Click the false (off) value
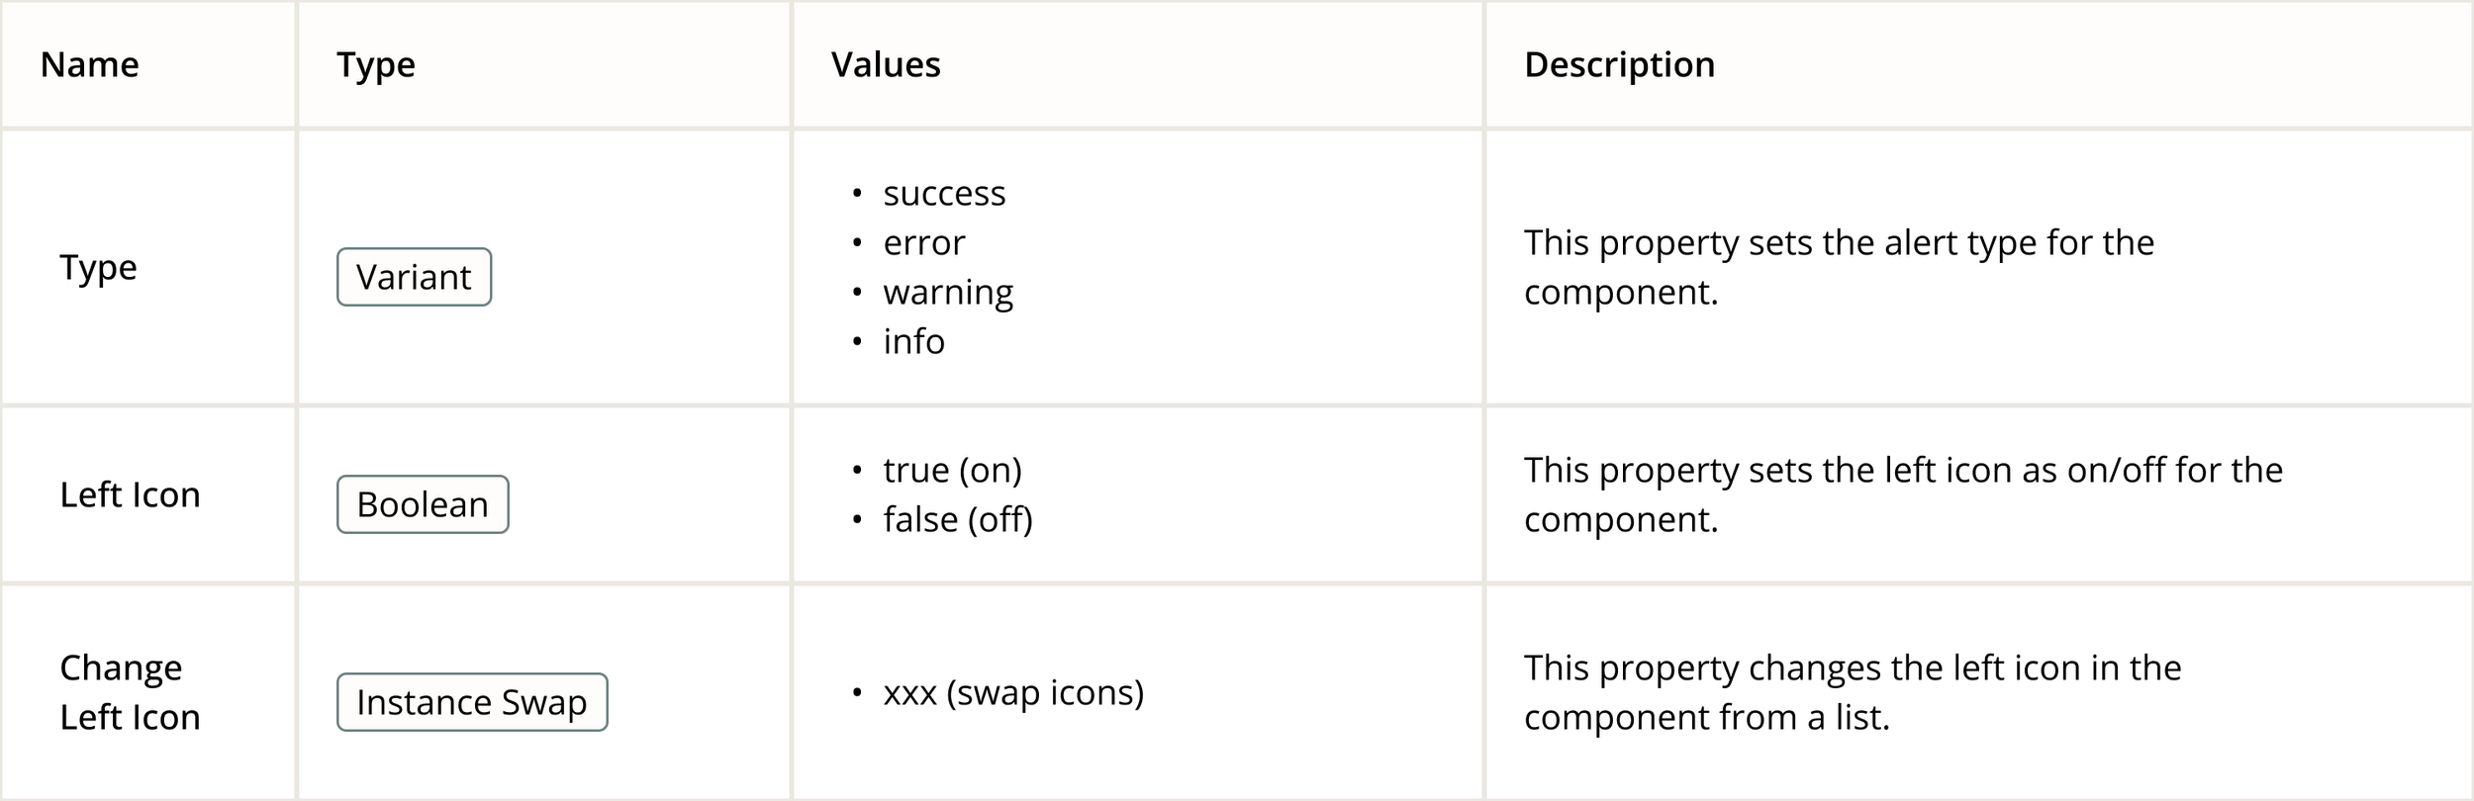This screenshot has height=801, width=2474. pyautogui.click(x=958, y=519)
